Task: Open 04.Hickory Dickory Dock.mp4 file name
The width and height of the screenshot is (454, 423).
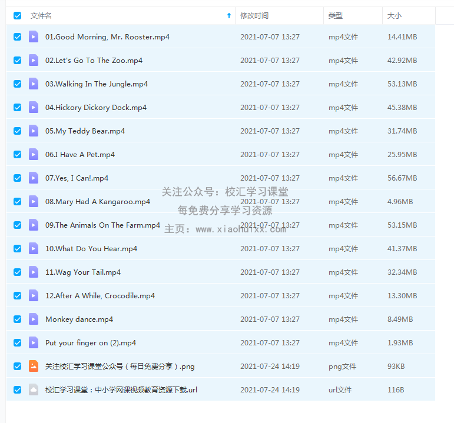Action: (96, 107)
